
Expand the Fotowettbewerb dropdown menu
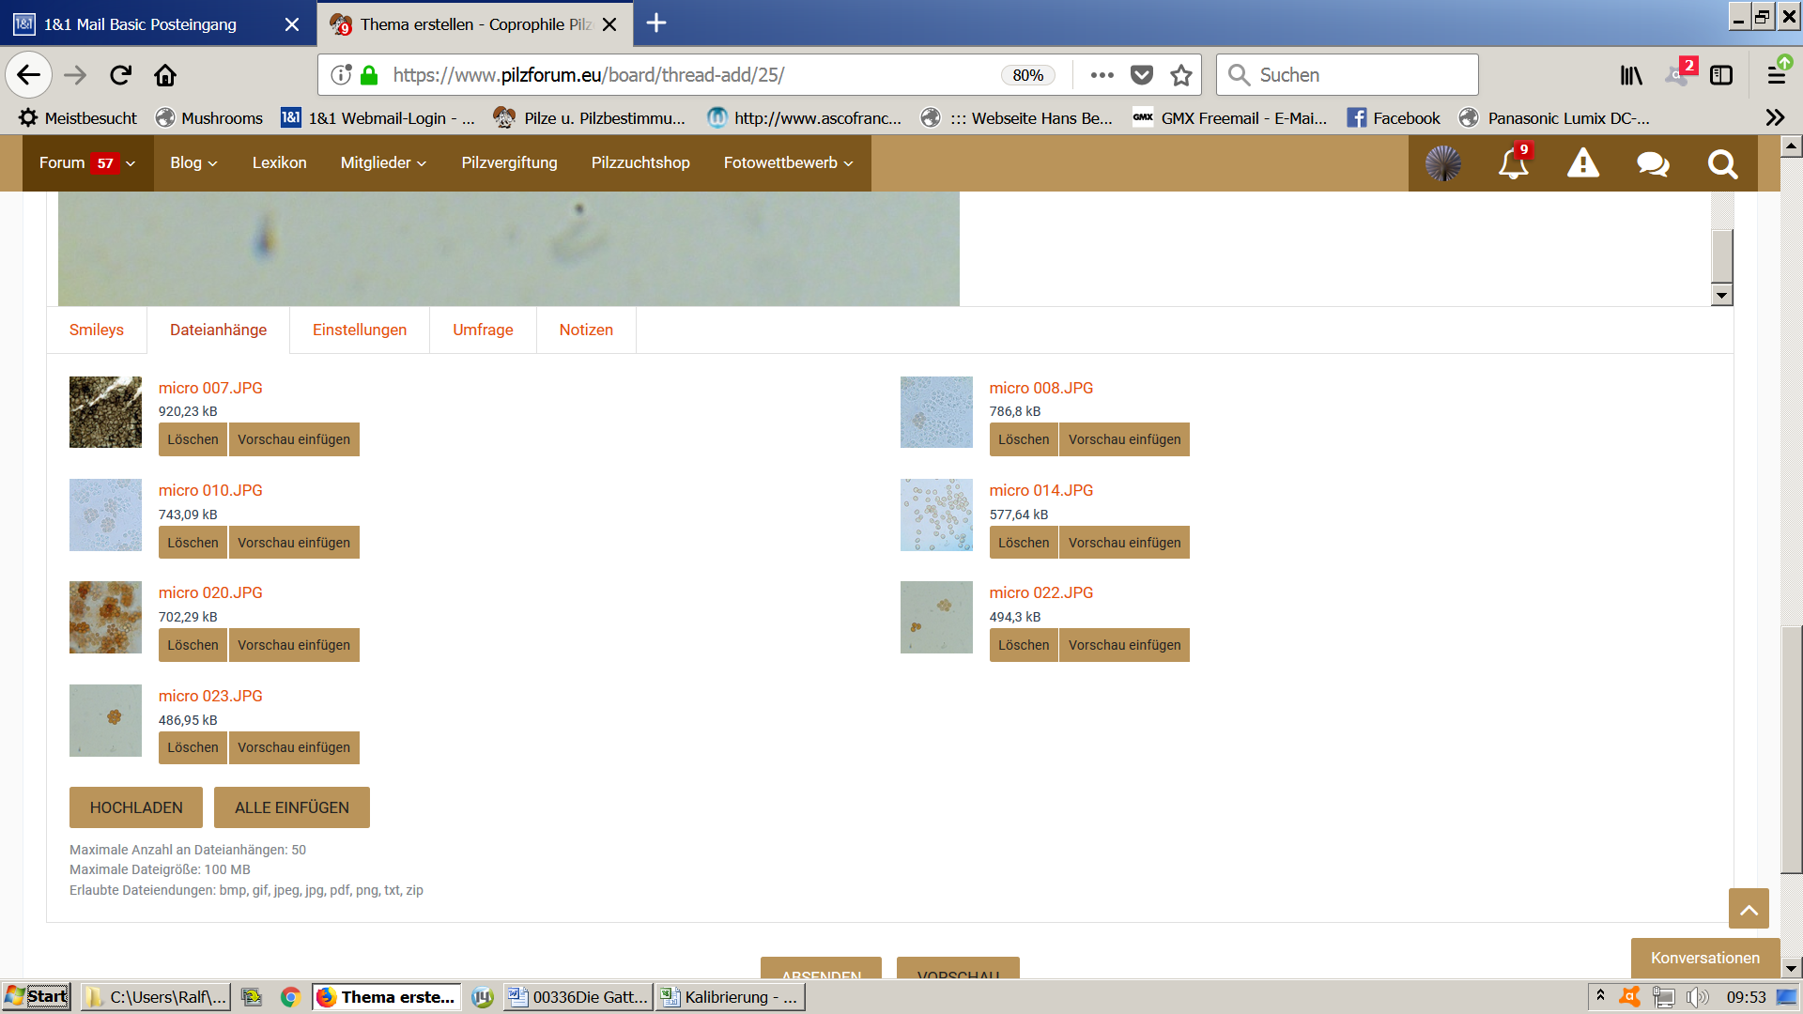coord(788,163)
